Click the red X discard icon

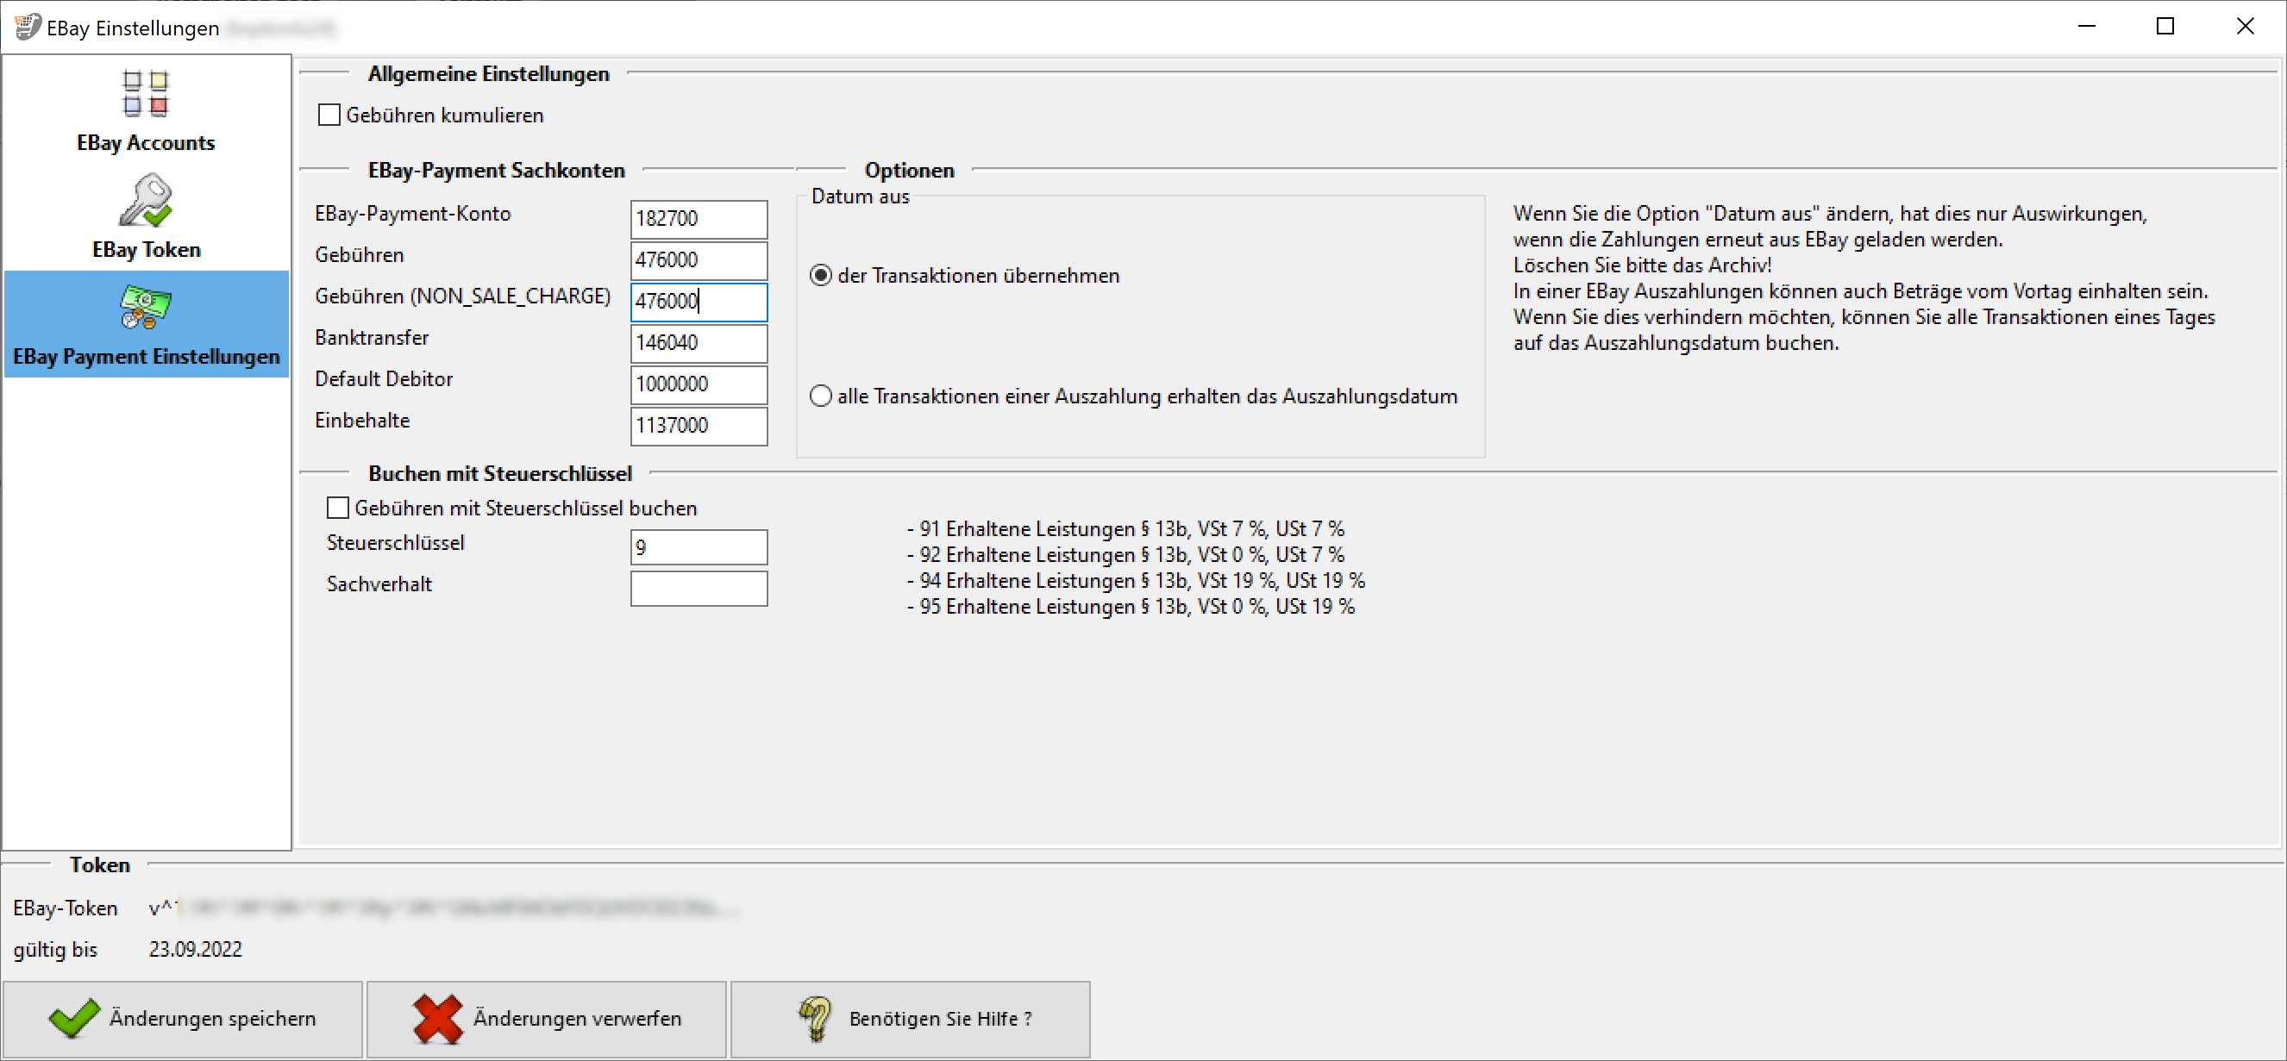coord(438,1018)
